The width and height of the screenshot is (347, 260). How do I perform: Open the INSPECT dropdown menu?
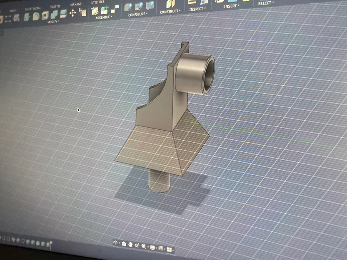tap(197, 9)
